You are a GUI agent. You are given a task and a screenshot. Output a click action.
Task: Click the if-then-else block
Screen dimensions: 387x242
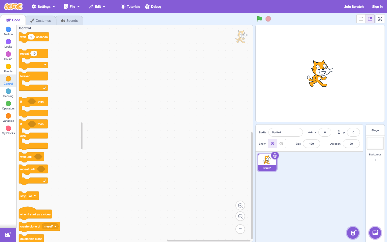coord(33,134)
